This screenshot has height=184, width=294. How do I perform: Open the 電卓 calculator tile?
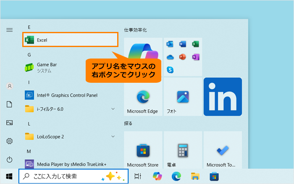(x=183, y=150)
